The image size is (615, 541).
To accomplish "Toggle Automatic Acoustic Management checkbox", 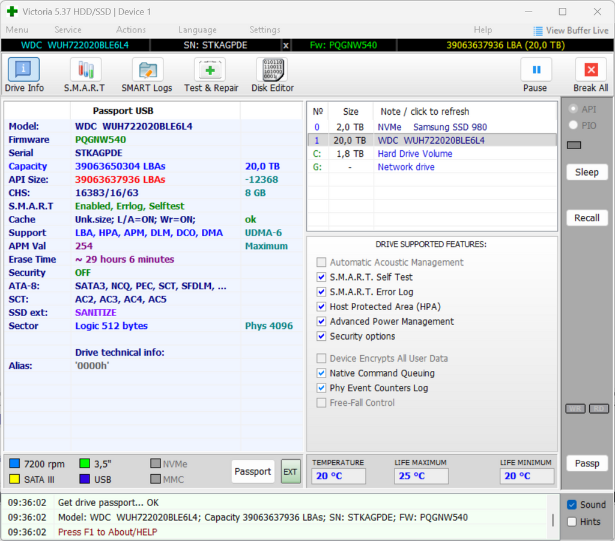I will tap(321, 262).
